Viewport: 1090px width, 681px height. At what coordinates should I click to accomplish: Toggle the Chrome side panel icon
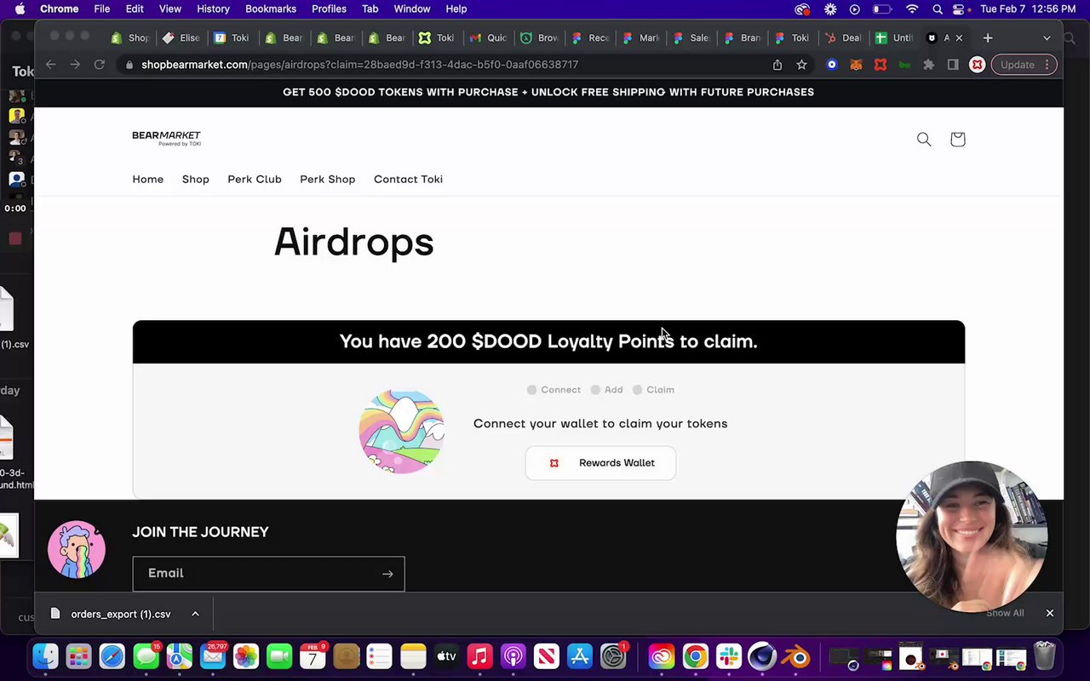point(953,65)
